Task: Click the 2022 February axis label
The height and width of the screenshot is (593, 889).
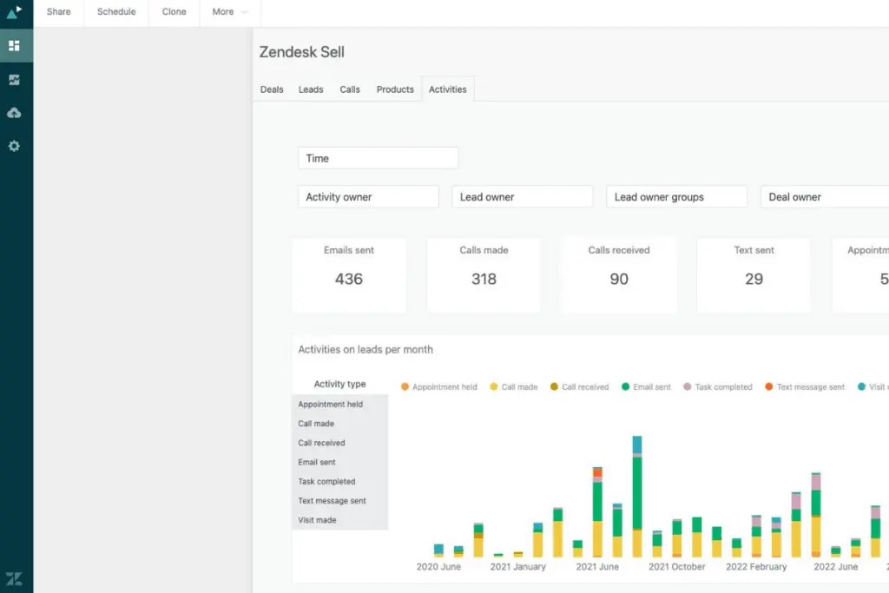Action: [x=756, y=566]
